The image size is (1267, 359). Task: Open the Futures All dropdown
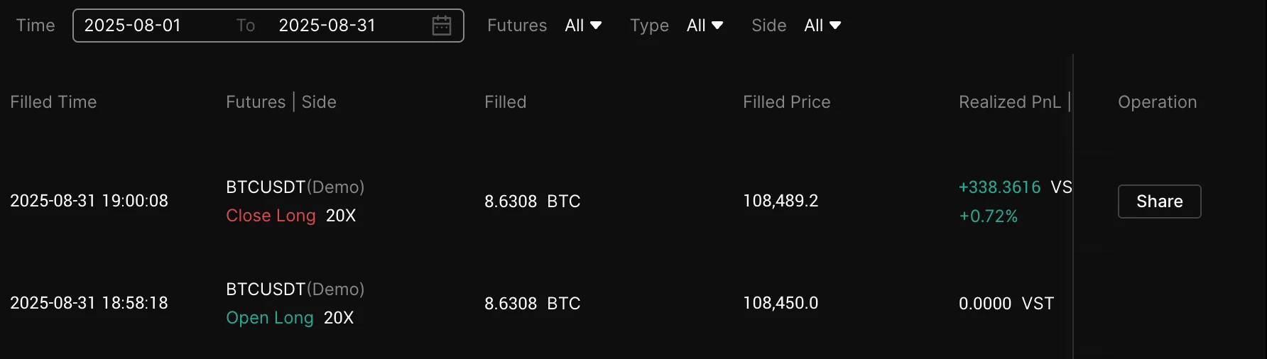point(583,26)
